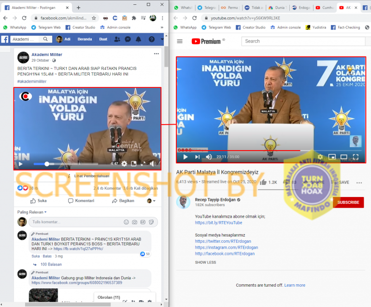Viewport: 371px width, 307px height.
Task: Click Lihat Pemberitahuan text
Action: pyautogui.click(x=92, y=176)
